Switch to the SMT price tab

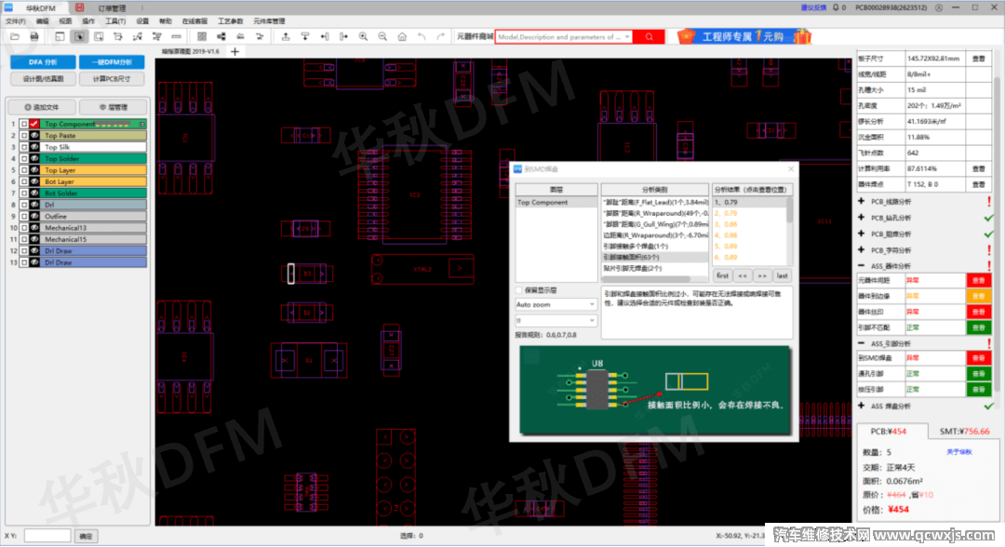tap(963, 432)
